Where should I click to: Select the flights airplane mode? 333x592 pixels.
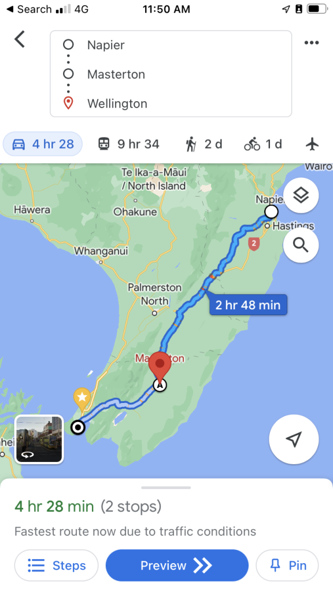click(x=312, y=144)
